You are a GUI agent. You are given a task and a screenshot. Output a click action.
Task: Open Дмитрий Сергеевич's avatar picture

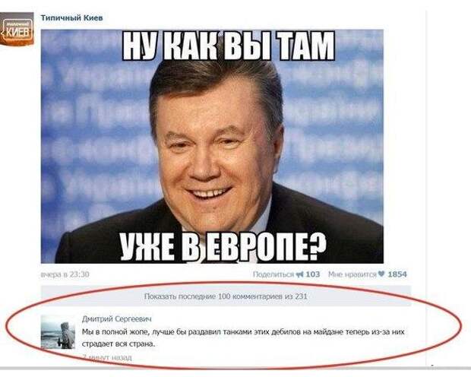(58, 332)
